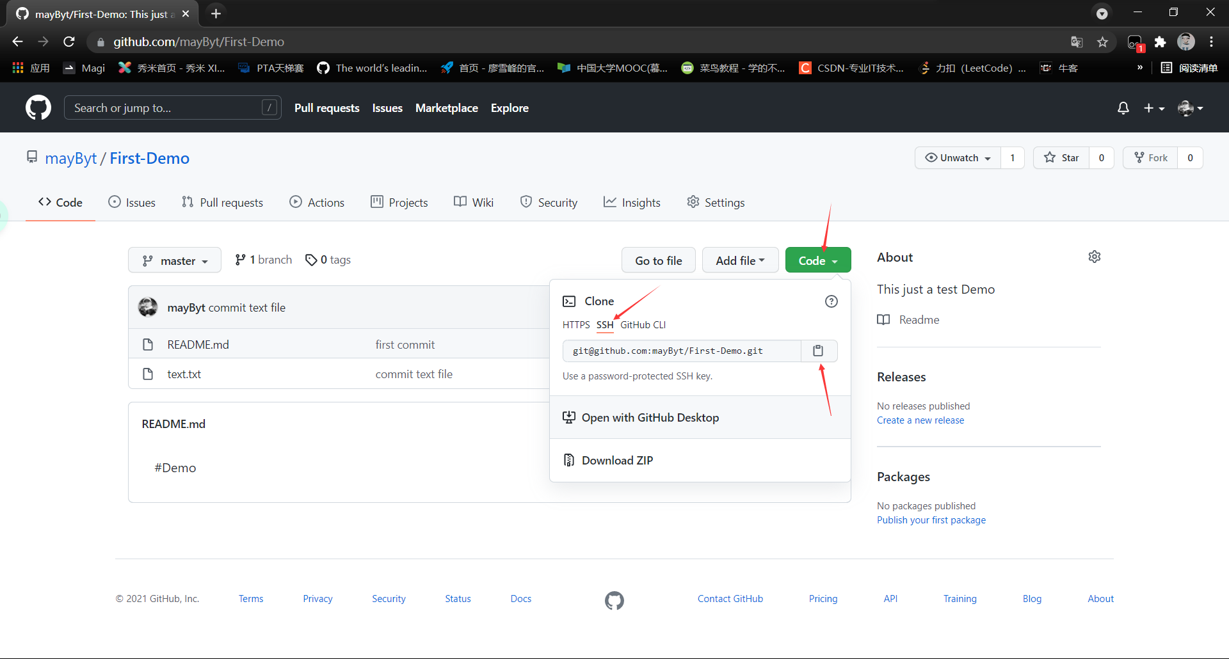Open the repository Settings tab
1229x659 pixels.
(716, 202)
